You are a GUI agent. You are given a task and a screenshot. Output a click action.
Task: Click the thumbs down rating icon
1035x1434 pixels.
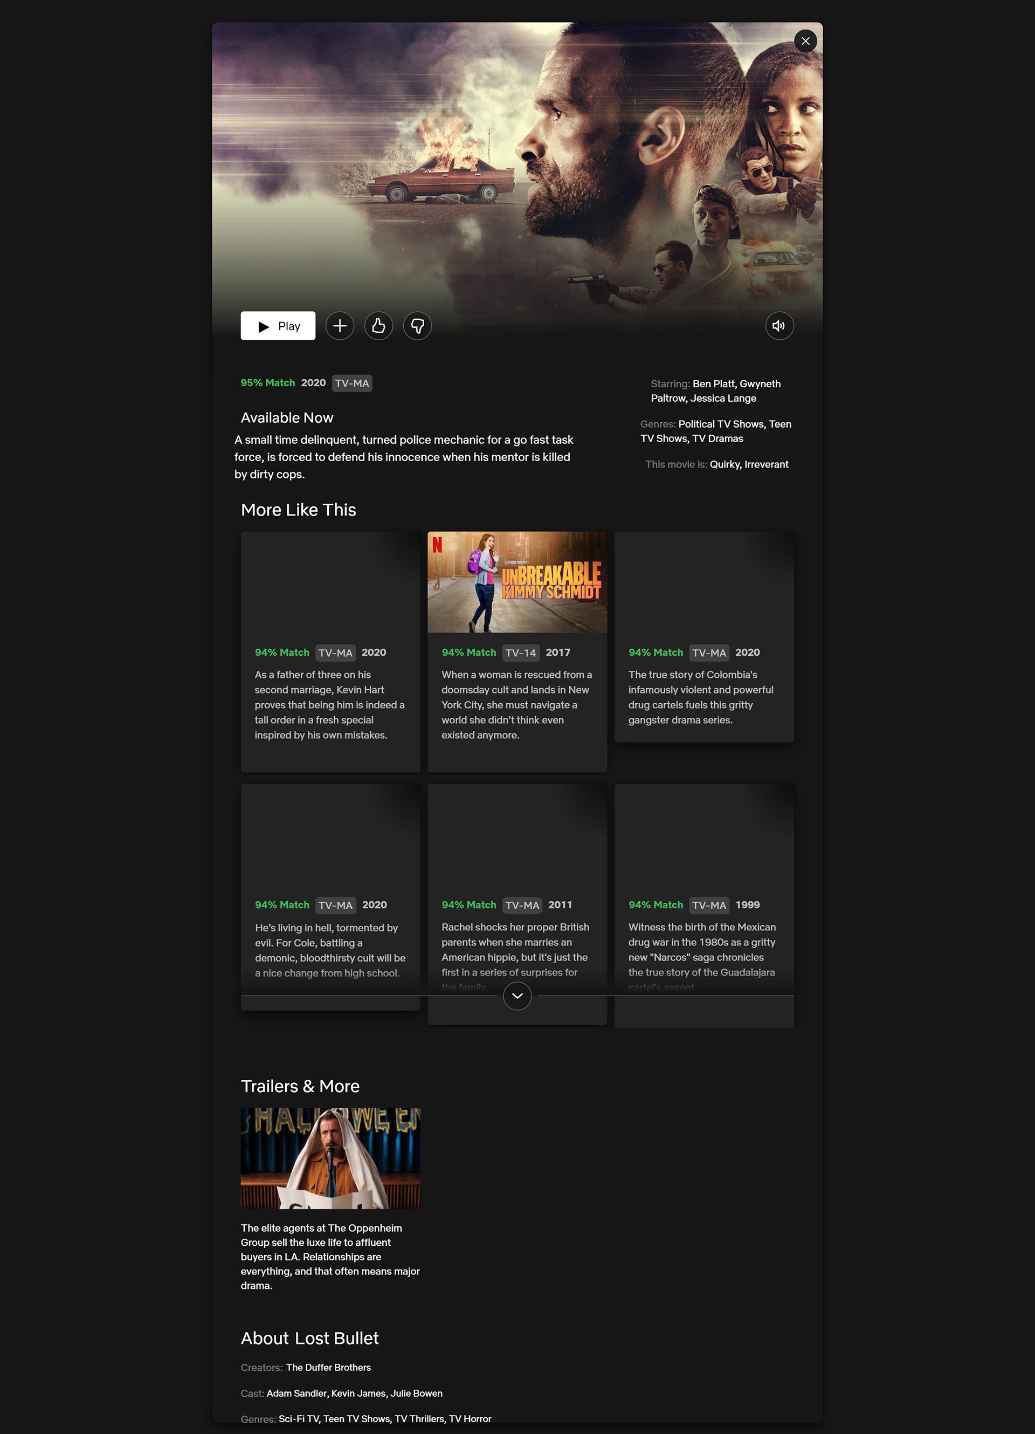pos(417,326)
